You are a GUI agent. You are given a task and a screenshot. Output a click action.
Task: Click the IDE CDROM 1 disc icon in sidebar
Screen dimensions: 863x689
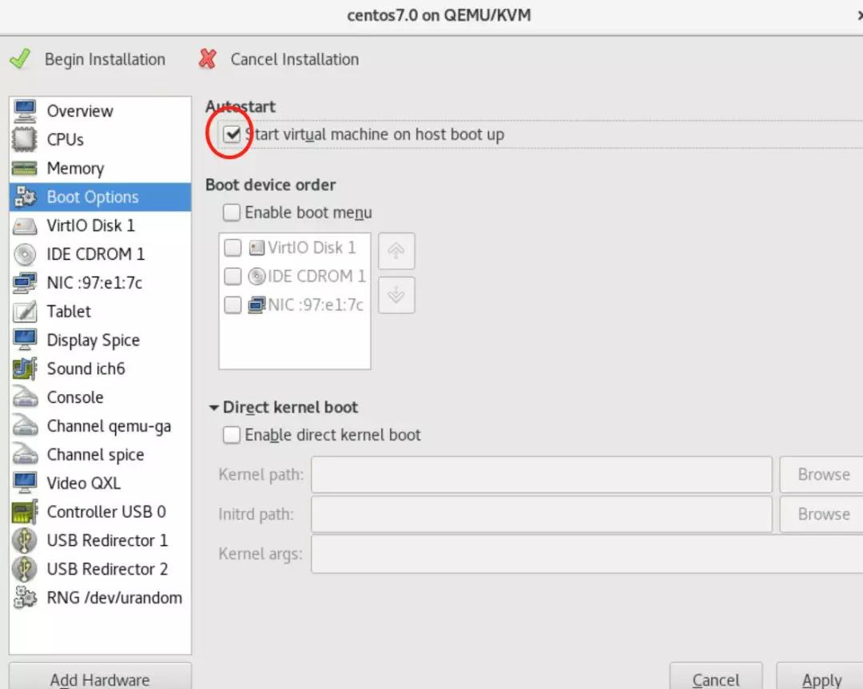25,254
